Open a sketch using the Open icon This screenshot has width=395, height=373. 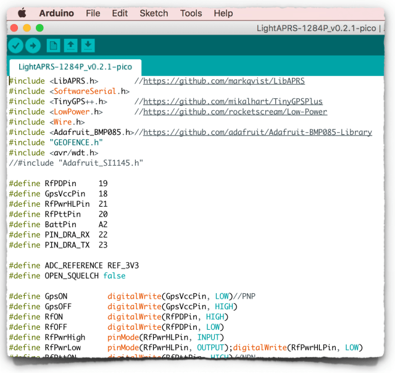(71, 45)
